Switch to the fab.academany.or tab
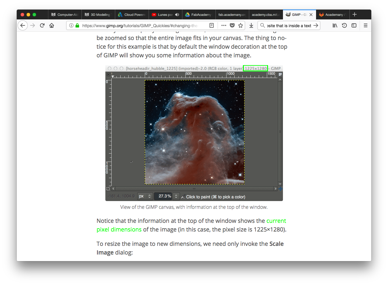Image resolution: width=388 pixels, height=285 pixels. (232, 14)
